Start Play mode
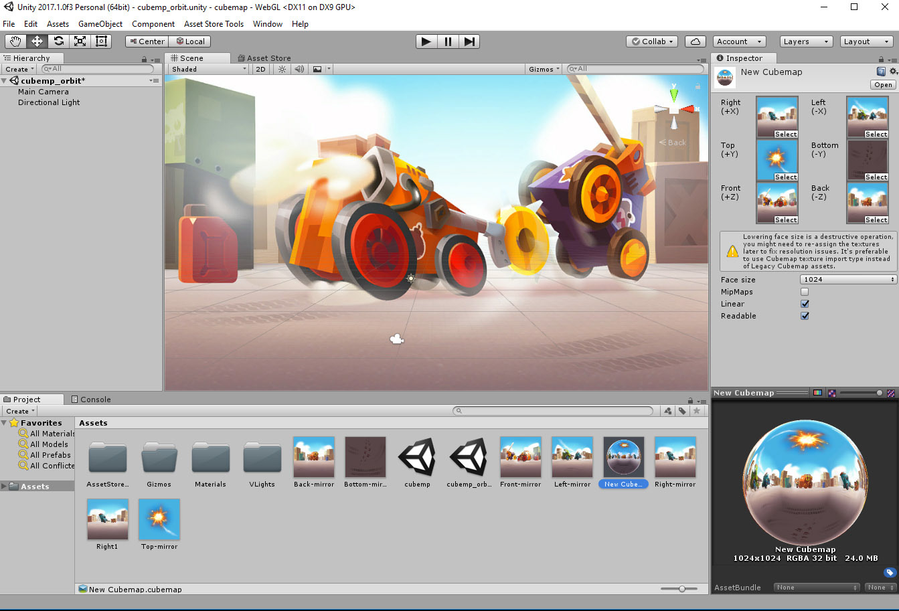 tap(426, 41)
